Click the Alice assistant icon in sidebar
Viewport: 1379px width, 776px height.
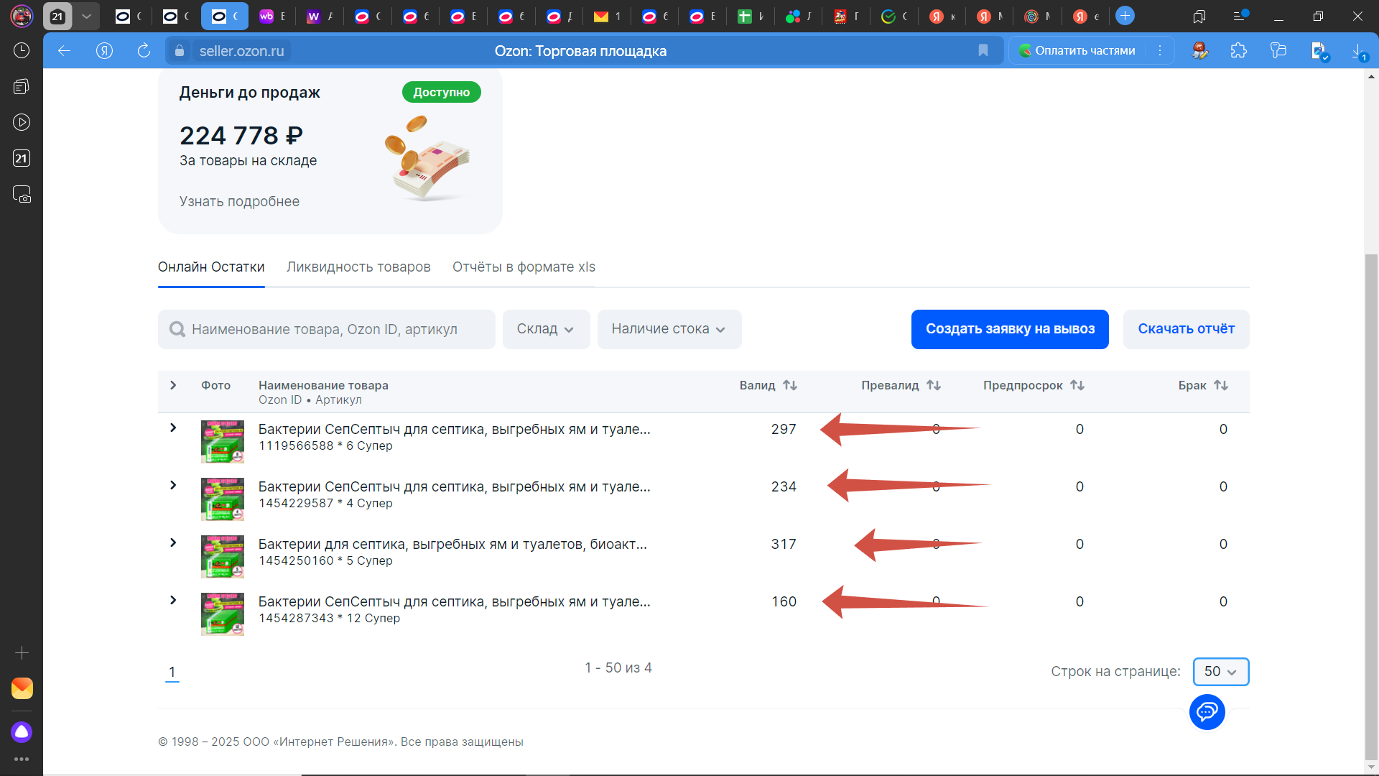coord(22,731)
